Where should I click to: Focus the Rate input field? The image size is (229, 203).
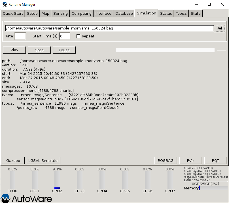(x=20, y=36)
